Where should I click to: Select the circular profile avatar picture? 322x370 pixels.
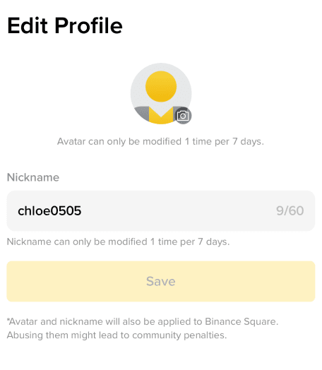pos(161,93)
